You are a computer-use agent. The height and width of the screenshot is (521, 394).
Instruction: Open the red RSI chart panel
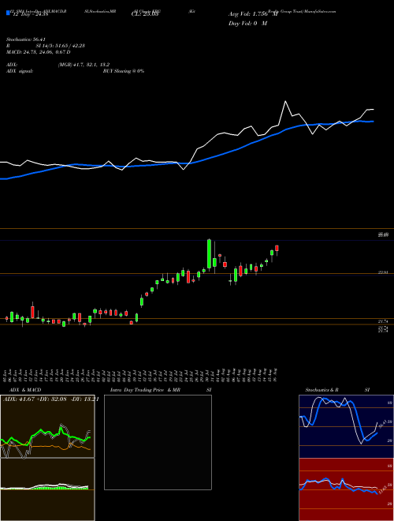point(346,489)
